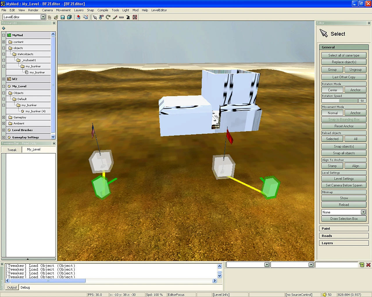
Task: Click the blue down-arrow toolbar tool
Action: 101,17
